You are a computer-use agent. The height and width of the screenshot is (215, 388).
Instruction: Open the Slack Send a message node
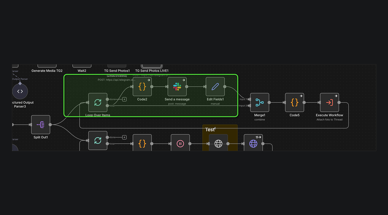[x=177, y=87]
